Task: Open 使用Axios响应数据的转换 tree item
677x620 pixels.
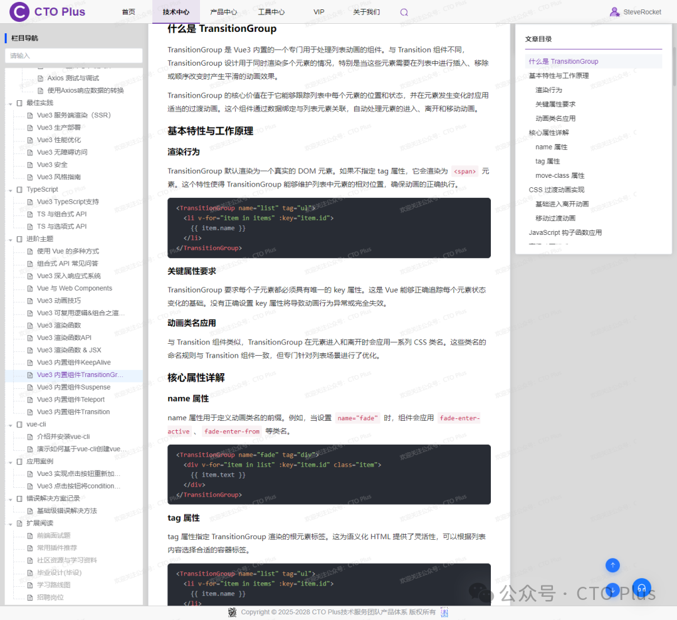Action: tap(85, 91)
